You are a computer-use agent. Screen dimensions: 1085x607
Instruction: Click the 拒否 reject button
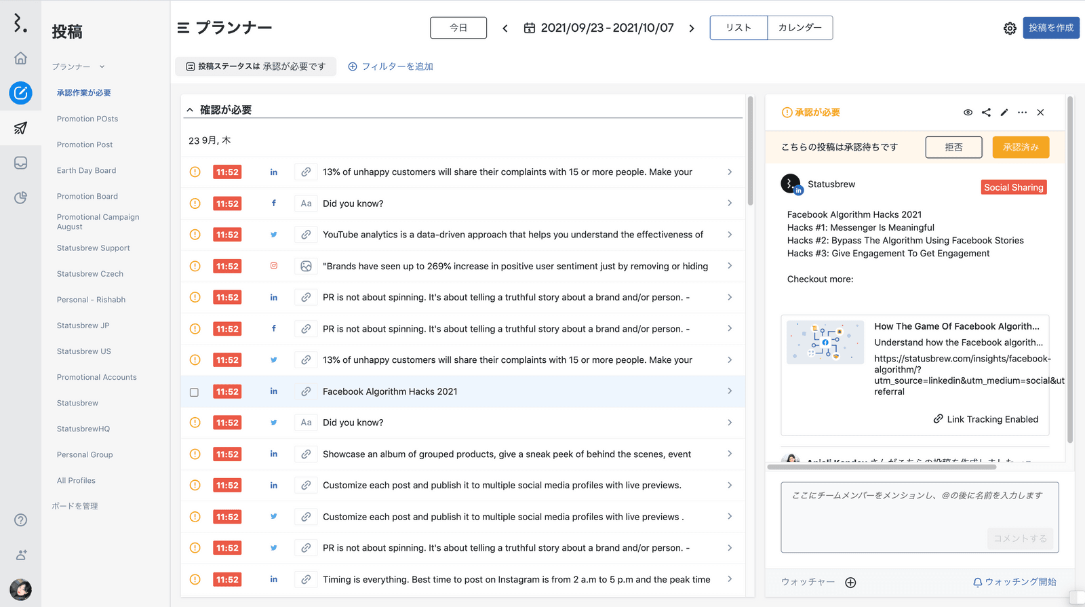click(x=953, y=147)
